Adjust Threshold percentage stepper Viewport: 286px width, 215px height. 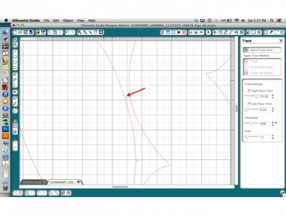coord(273,124)
